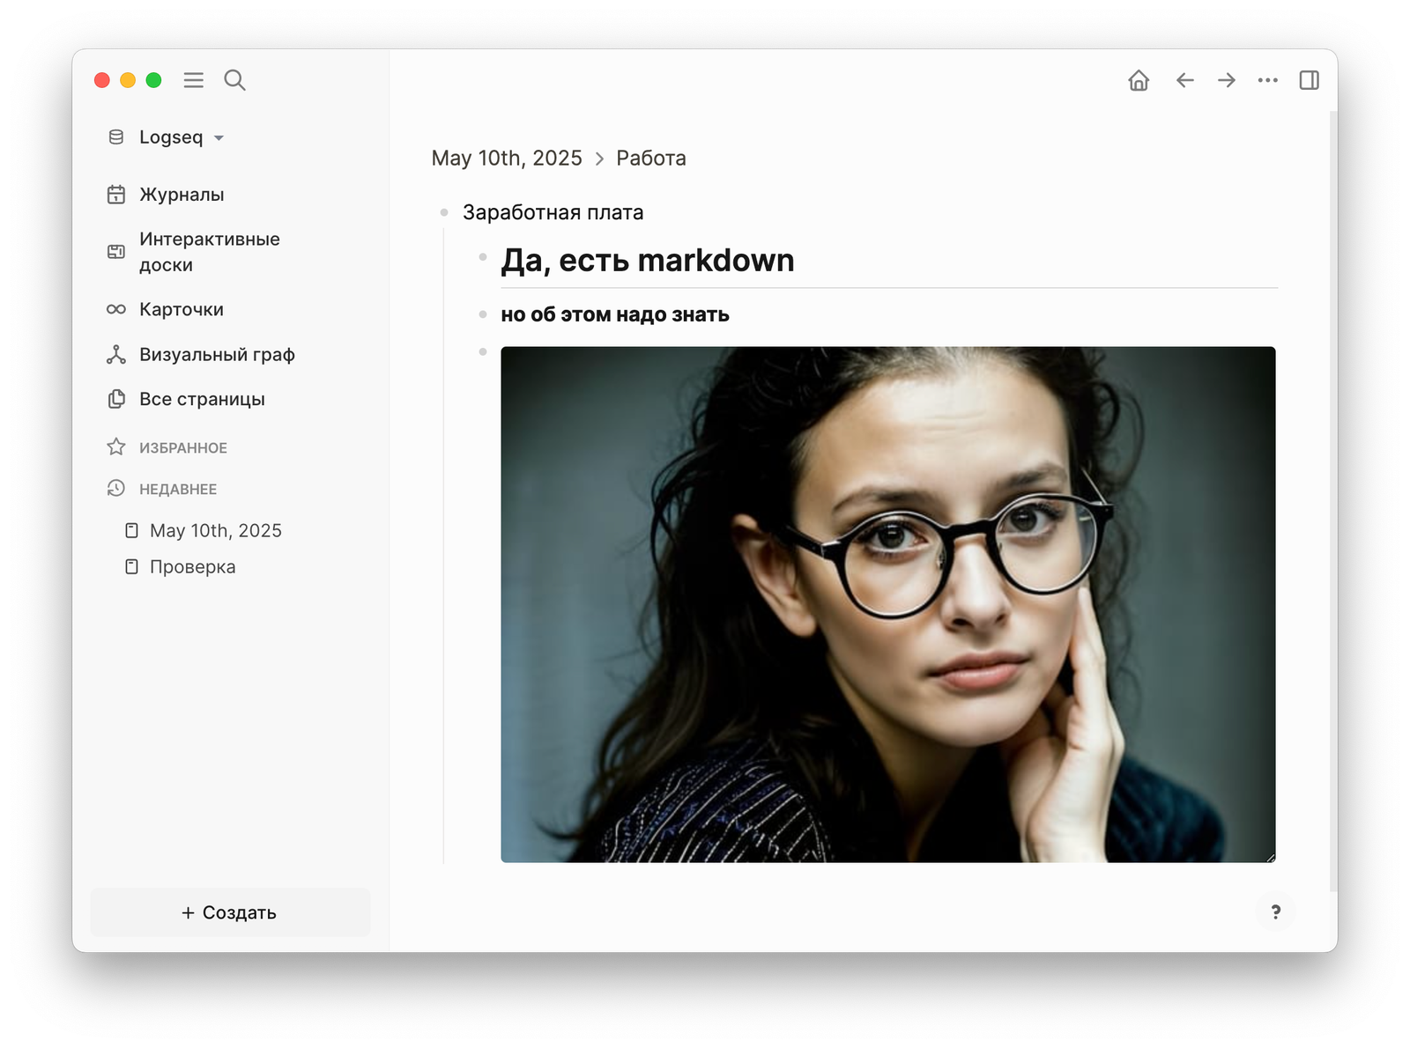1410x1048 pixels.
Task: Click May 10th, 2025 breadcrumb link
Action: click(507, 159)
